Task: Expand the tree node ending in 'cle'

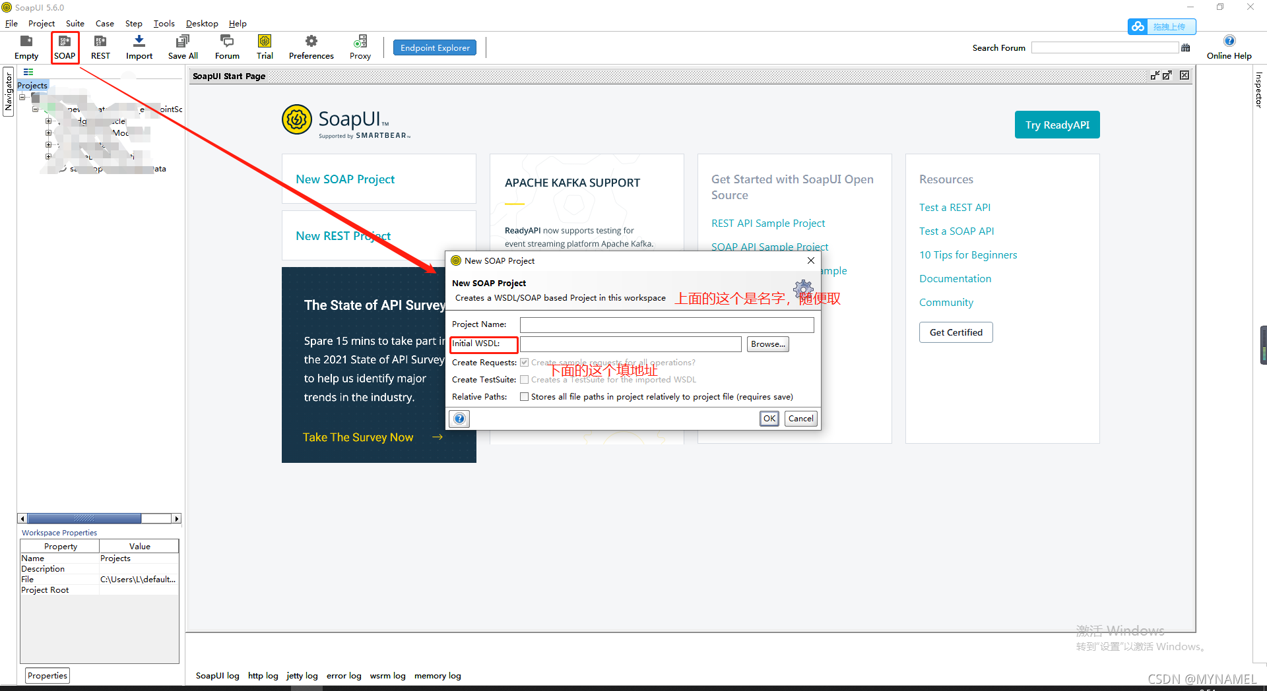Action: pyautogui.click(x=48, y=121)
